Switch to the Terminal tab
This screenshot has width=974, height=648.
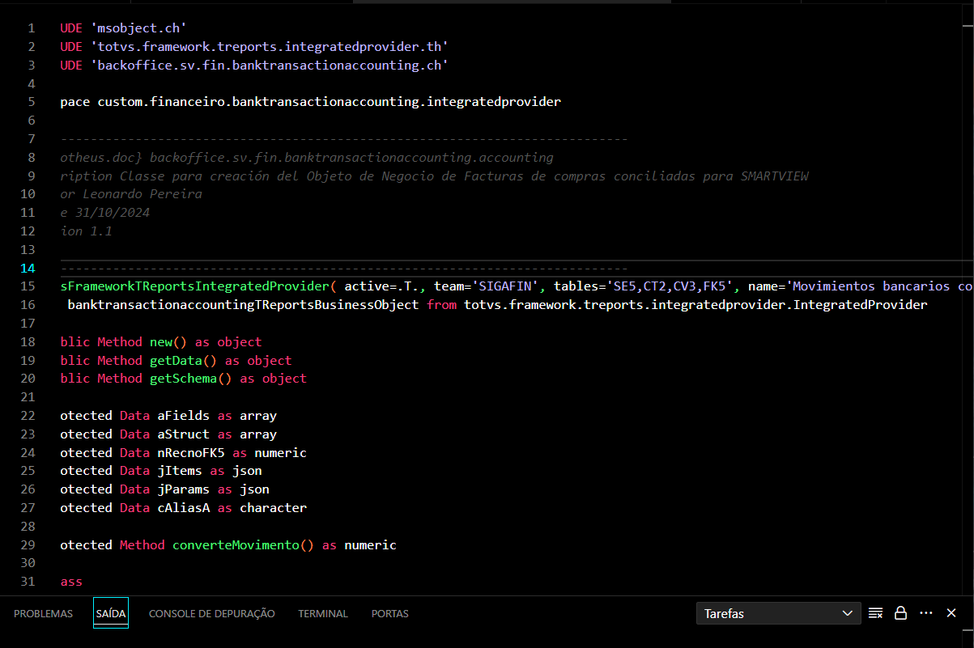323,614
